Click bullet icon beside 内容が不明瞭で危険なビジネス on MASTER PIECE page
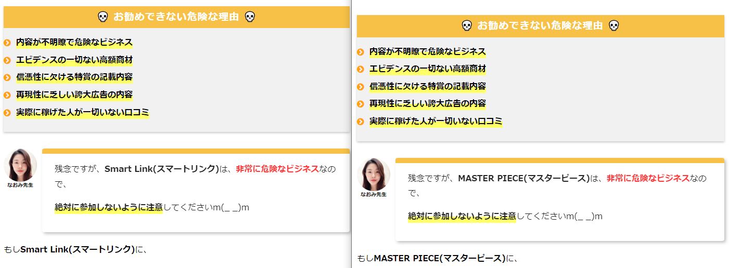 click(x=361, y=52)
